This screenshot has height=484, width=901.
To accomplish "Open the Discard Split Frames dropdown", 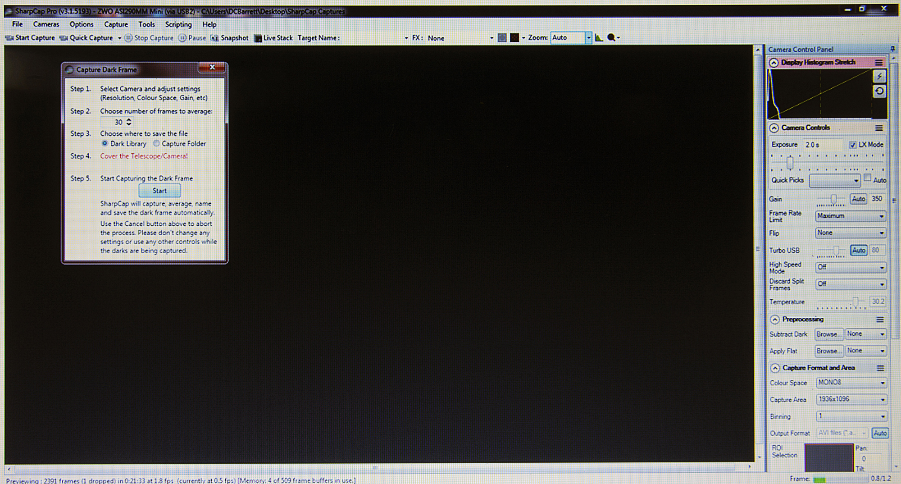I will coord(851,284).
